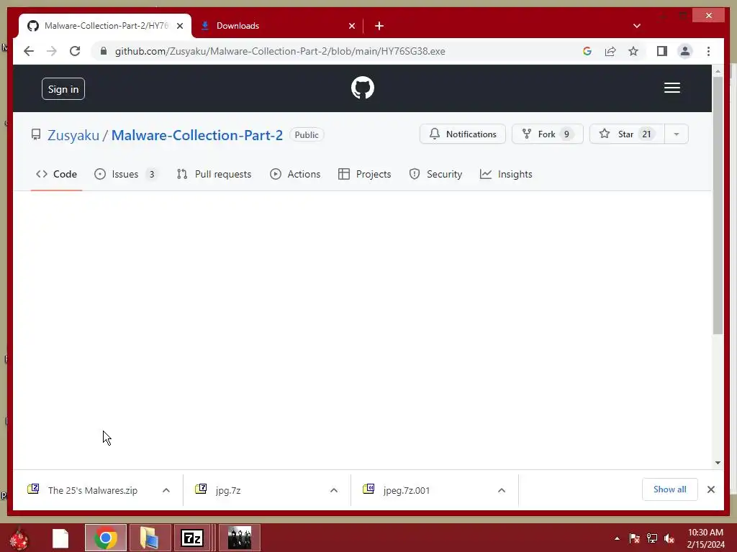Select the Malware-Collection-Part-2 browser tab
This screenshot has width=737, height=552.
106,26
